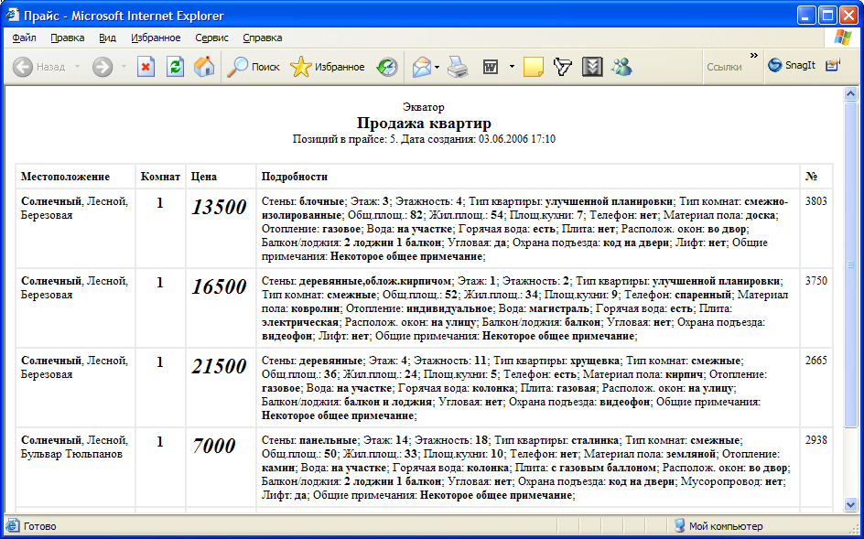The image size is (864, 539).
Task: Launch SnagIt capture button
Action: point(792,65)
